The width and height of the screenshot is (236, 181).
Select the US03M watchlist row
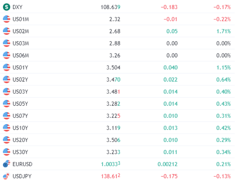(118, 43)
